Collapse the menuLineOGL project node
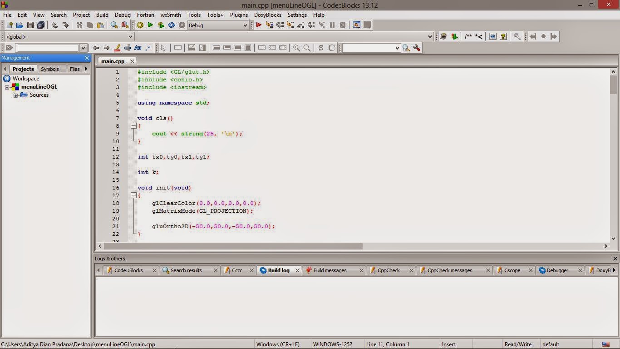 point(7,87)
